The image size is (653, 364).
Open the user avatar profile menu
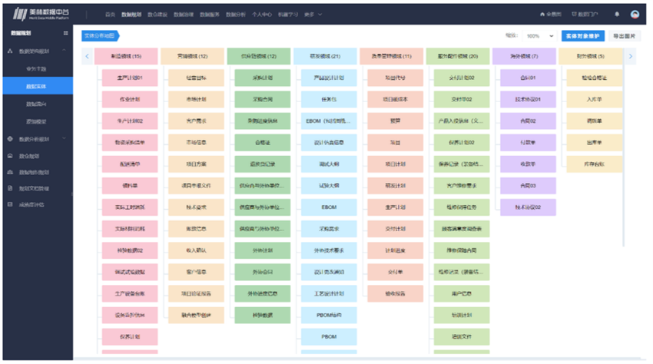point(635,15)
